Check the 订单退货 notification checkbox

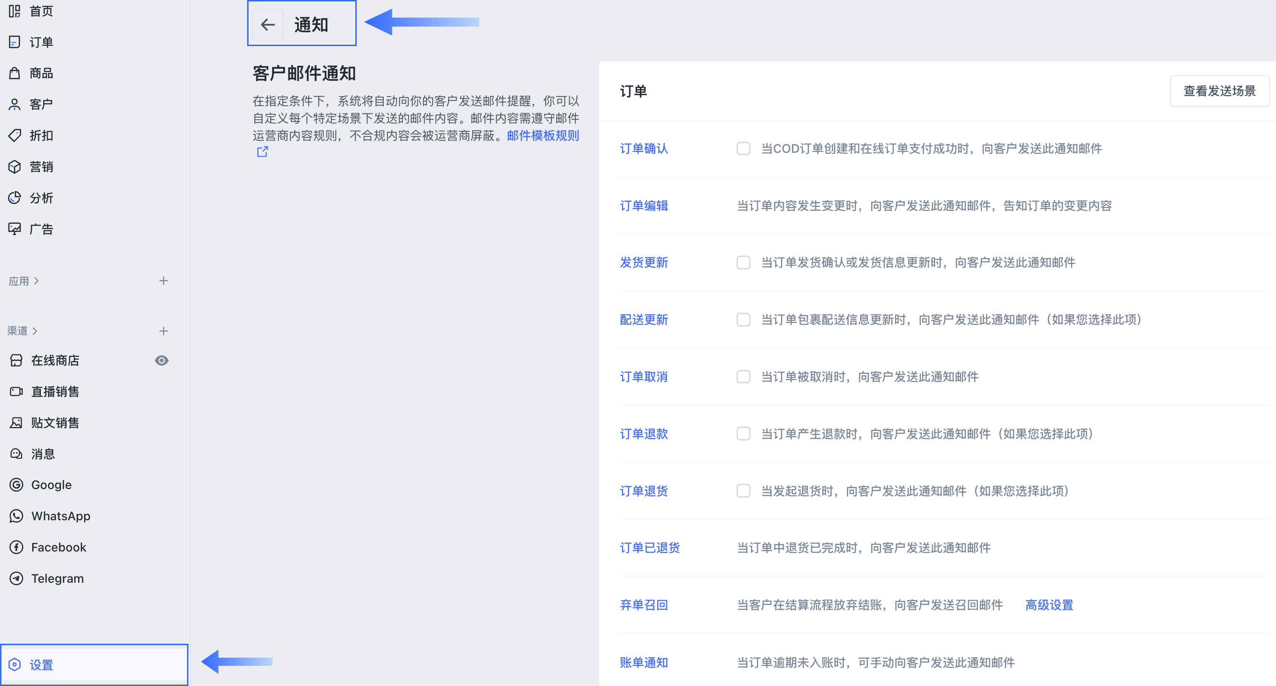coord(743,491)
